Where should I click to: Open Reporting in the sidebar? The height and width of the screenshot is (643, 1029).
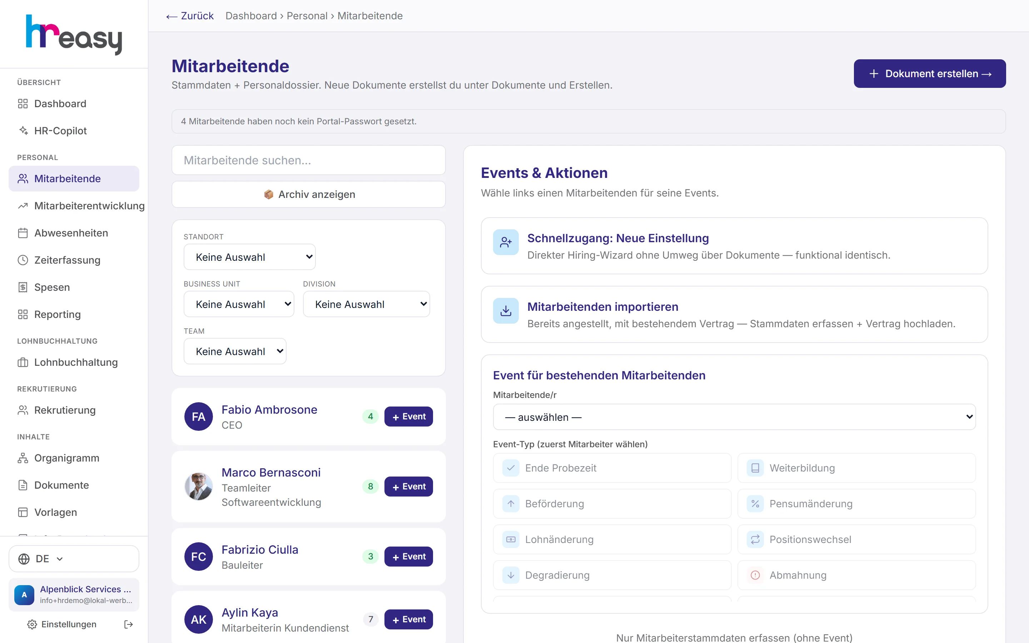pyautogui.click(x=74, y=314)
